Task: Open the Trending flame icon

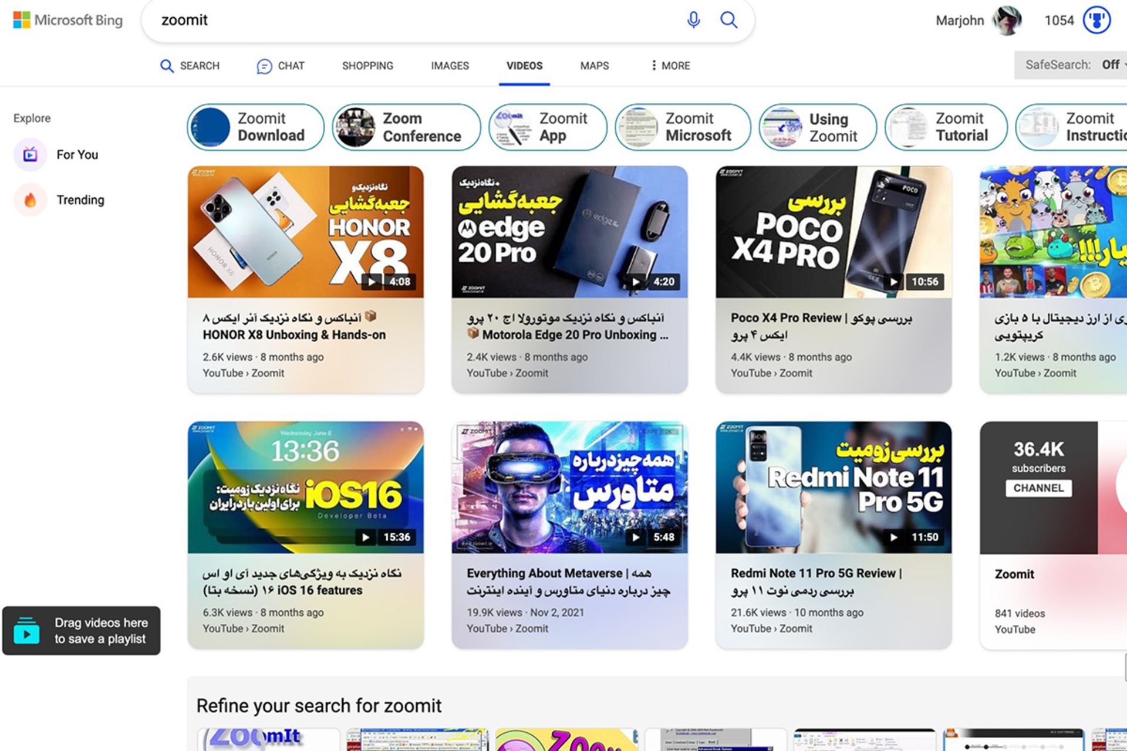Action: 30,200
